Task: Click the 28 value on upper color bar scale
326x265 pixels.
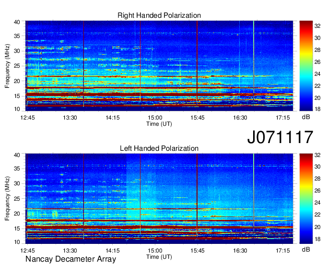Action: [x=317, y=50]
